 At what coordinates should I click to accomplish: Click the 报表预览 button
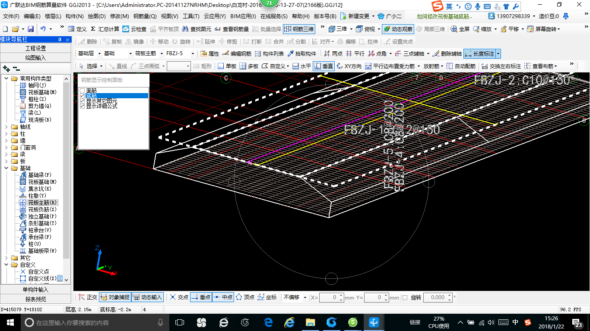pyautogui.click(x=35, y=299)
